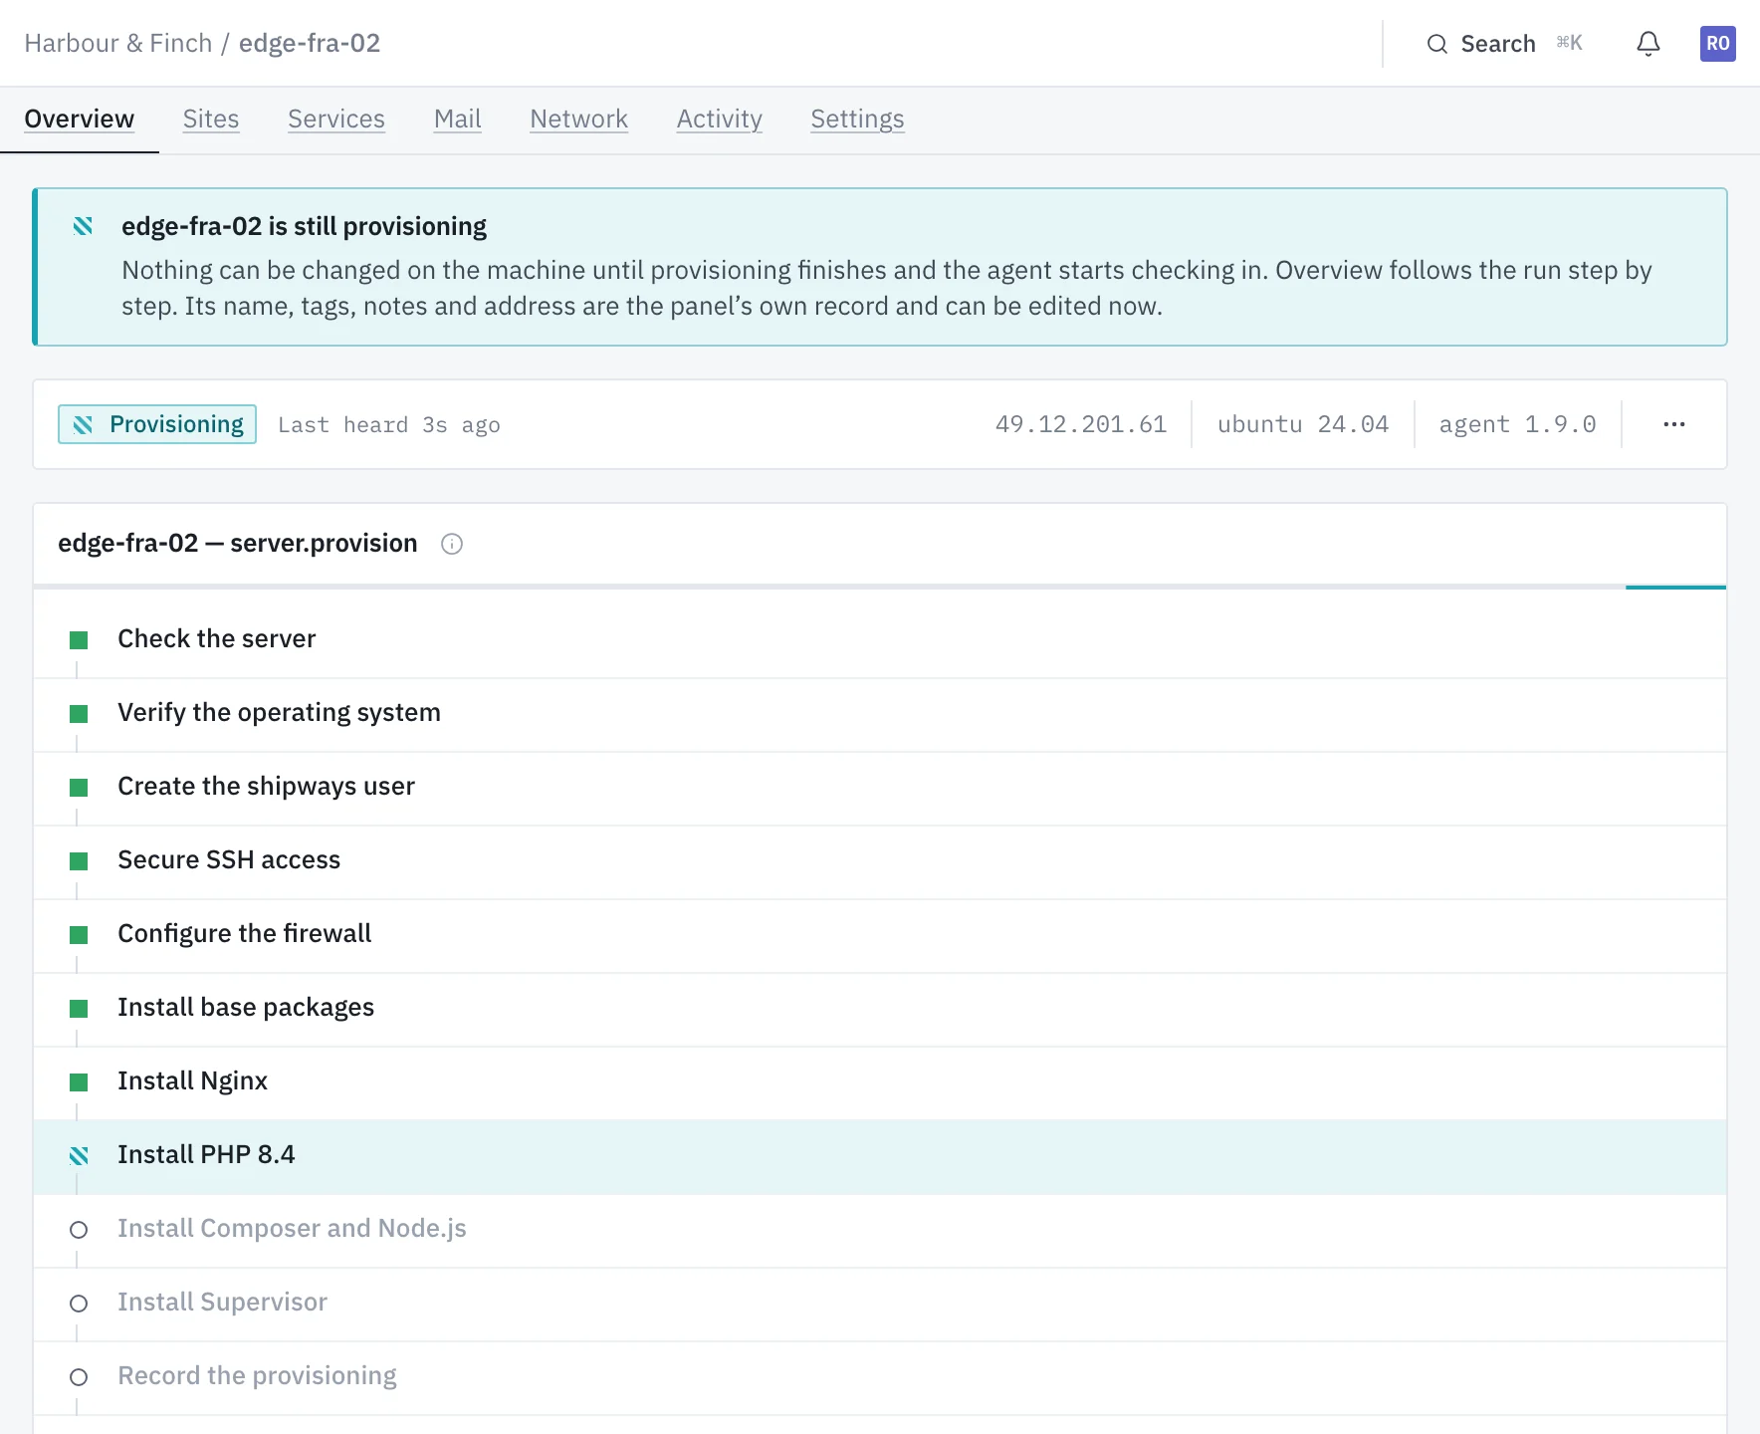The width and height of the screenshot is (1760, 1434).
Task: Click the pending circle for Install Supervisor
Action: point(79,1304)
